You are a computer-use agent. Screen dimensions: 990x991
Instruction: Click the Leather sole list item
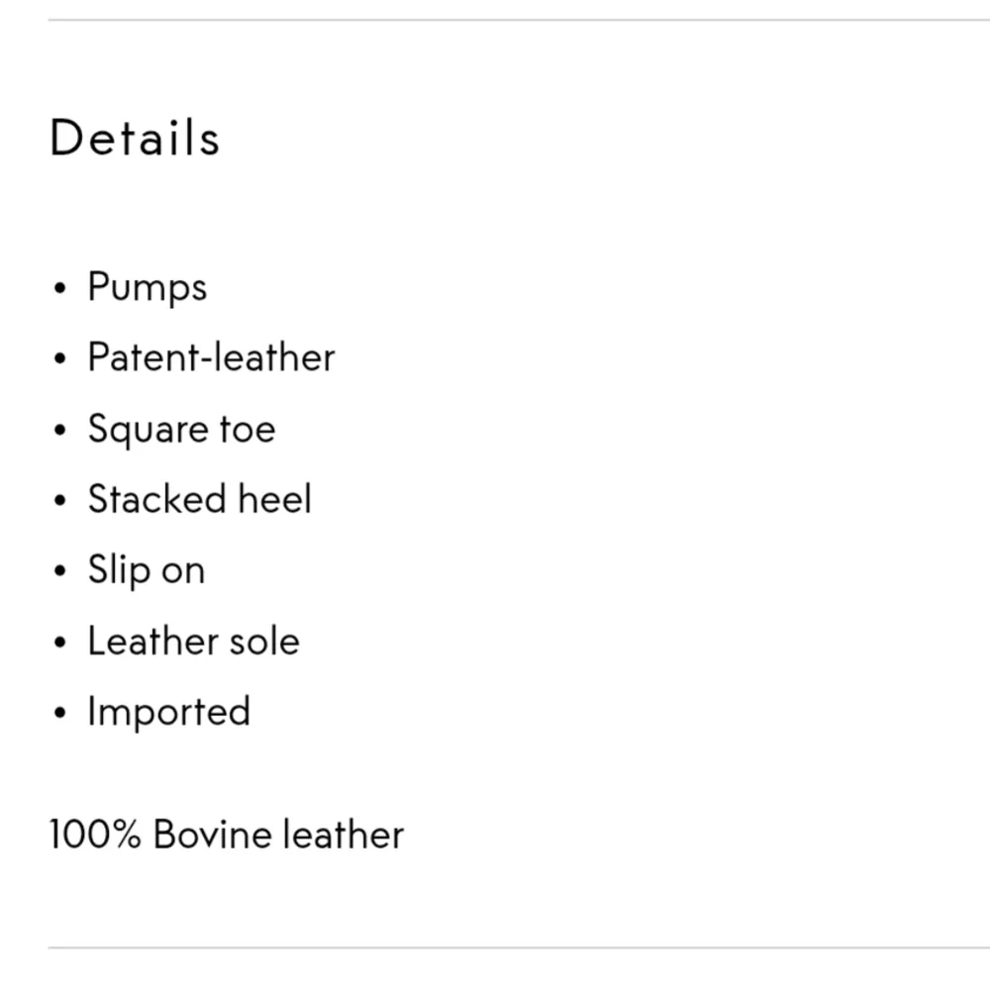193,642
